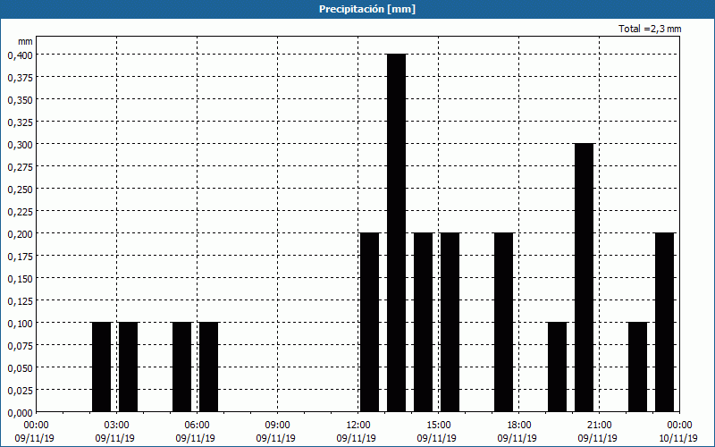
Task: Click the '0,200' vertical axis value
Action: (21, 234)
